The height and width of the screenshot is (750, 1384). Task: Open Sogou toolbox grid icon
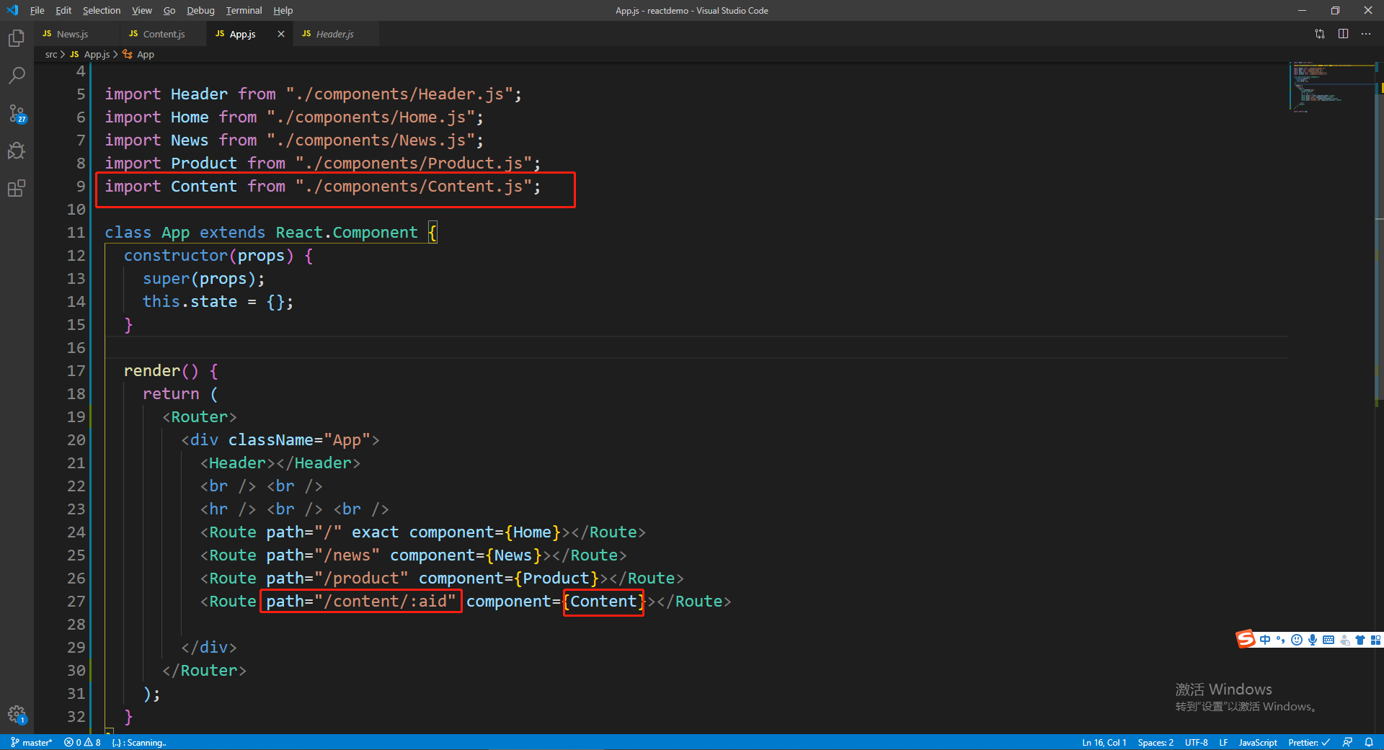(x=1375, y=640)
